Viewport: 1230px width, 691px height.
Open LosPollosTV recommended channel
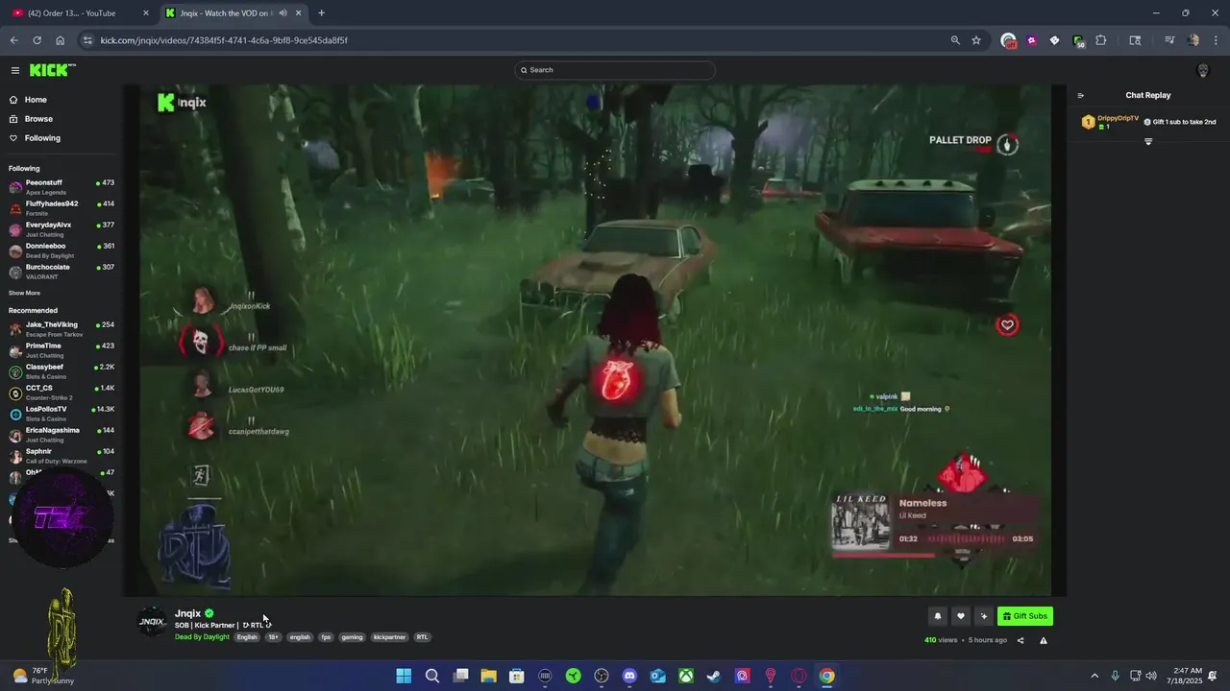[61, 413]
